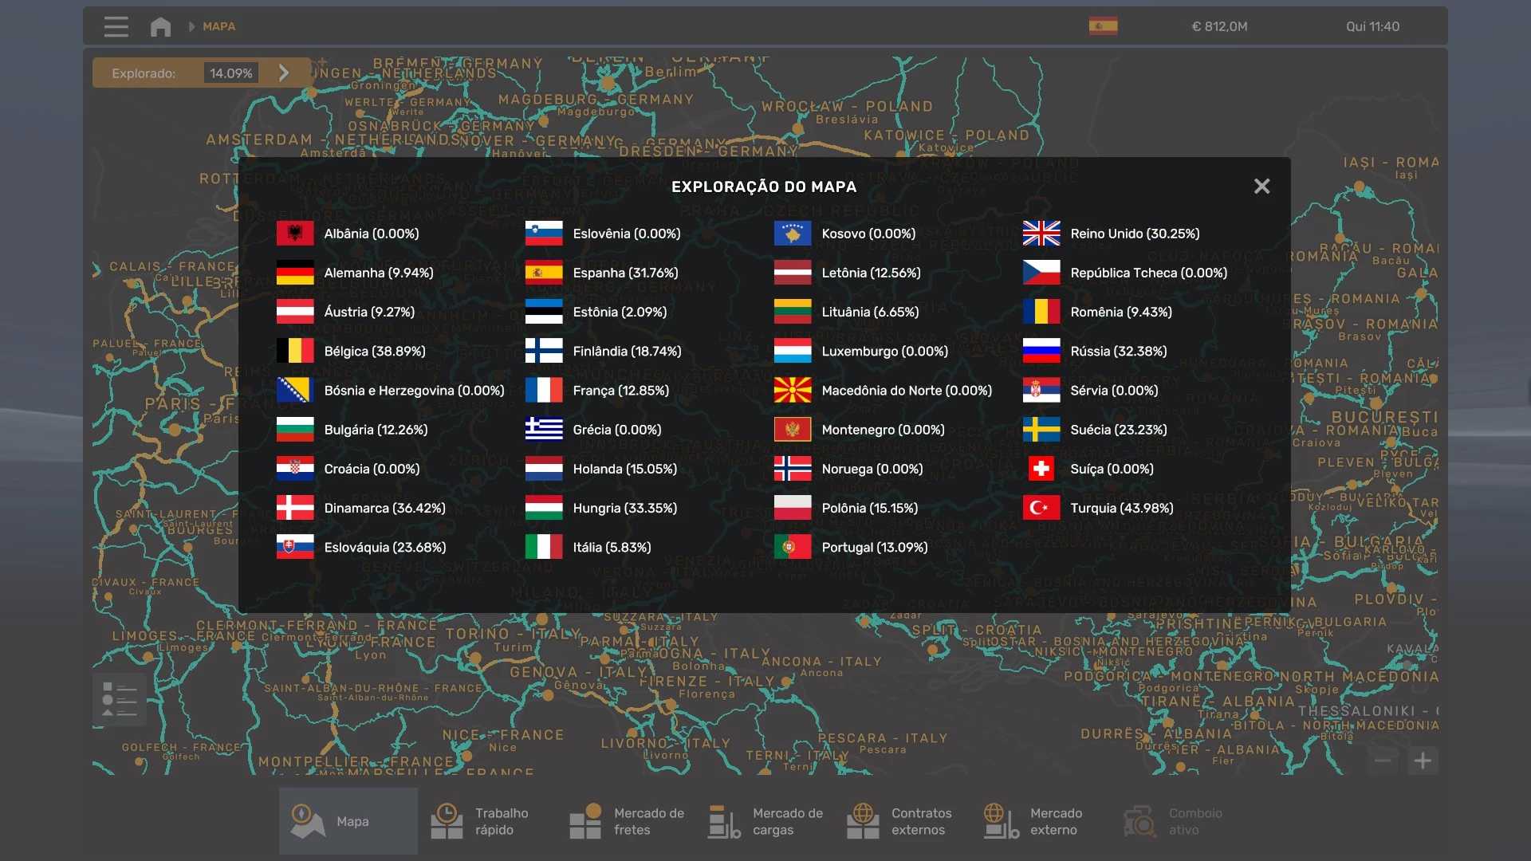Zoom in the map with plus button
1531x861 pixels.
pos(1423,761)
